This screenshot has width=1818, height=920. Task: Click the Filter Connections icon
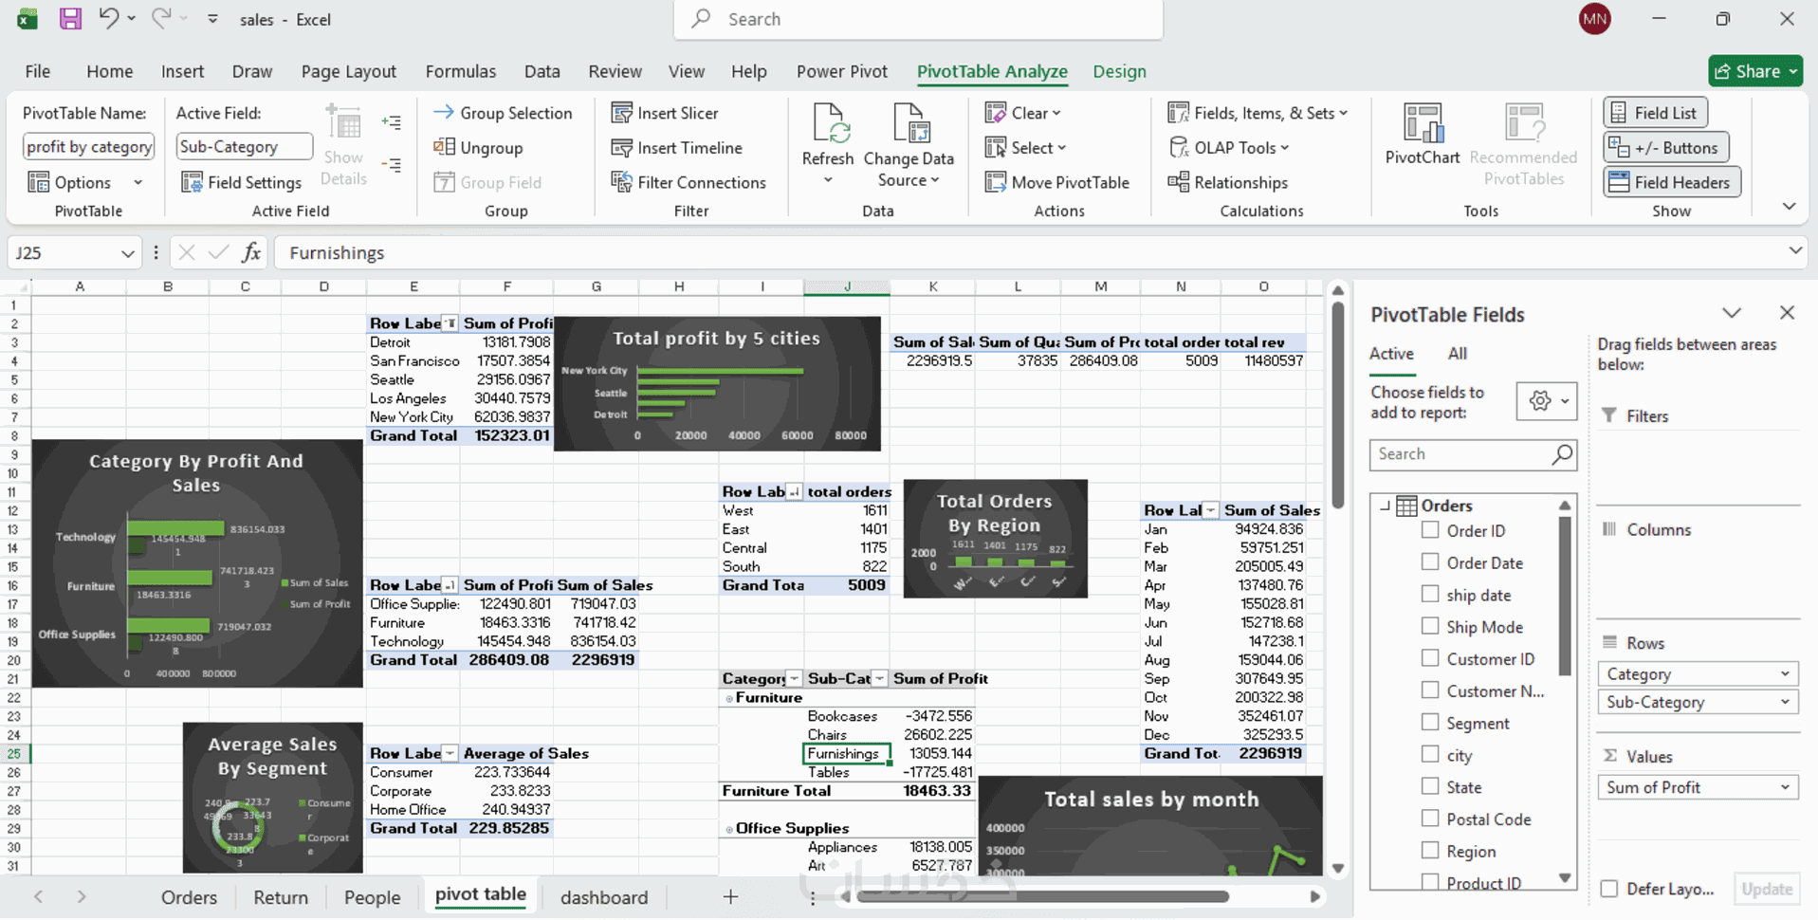click(x=622, y=182)
